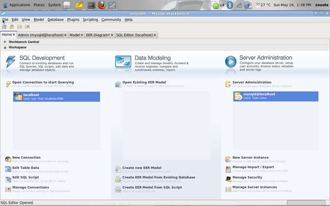Click the new model toolbar icon
Screen dimensions: 330x206
(4, 27)
